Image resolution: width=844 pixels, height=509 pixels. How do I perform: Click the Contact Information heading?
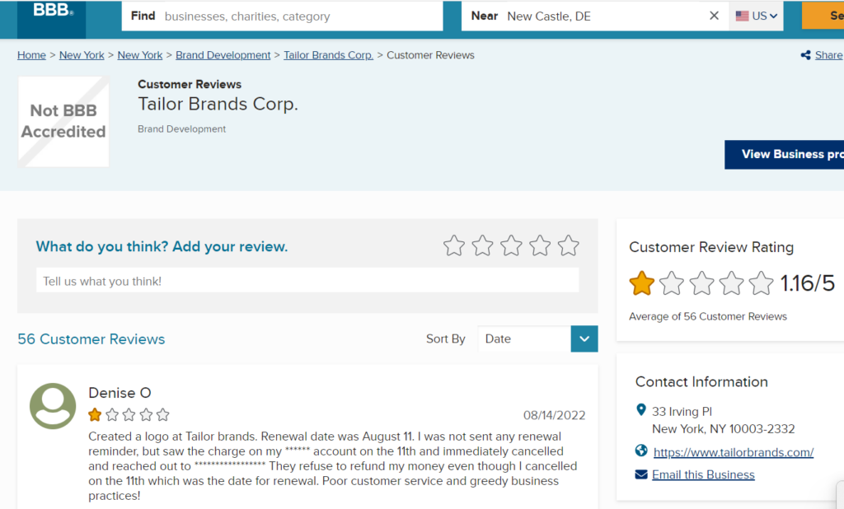[701, 382]
